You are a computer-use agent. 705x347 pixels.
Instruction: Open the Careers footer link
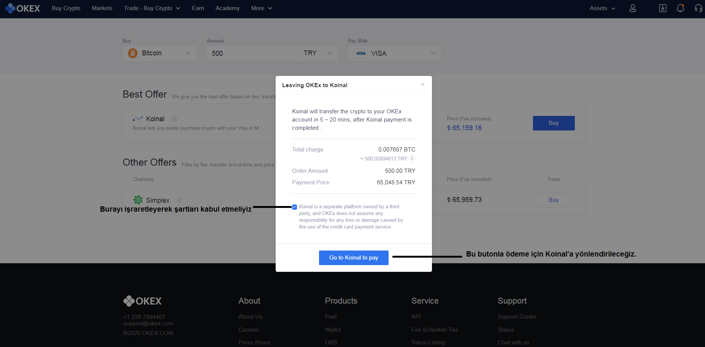(x=249, y=330)
